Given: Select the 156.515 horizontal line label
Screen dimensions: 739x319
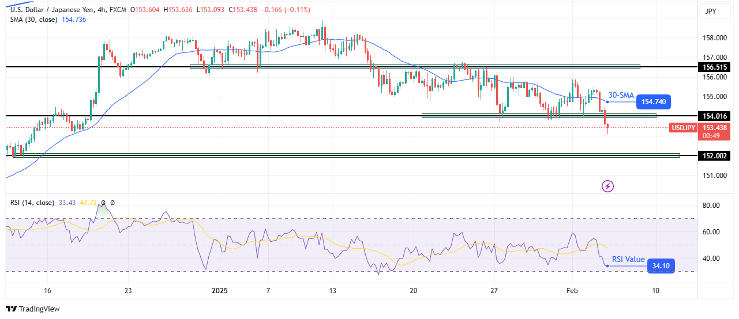Looking at the screenshot, I should tap(715, 67).
